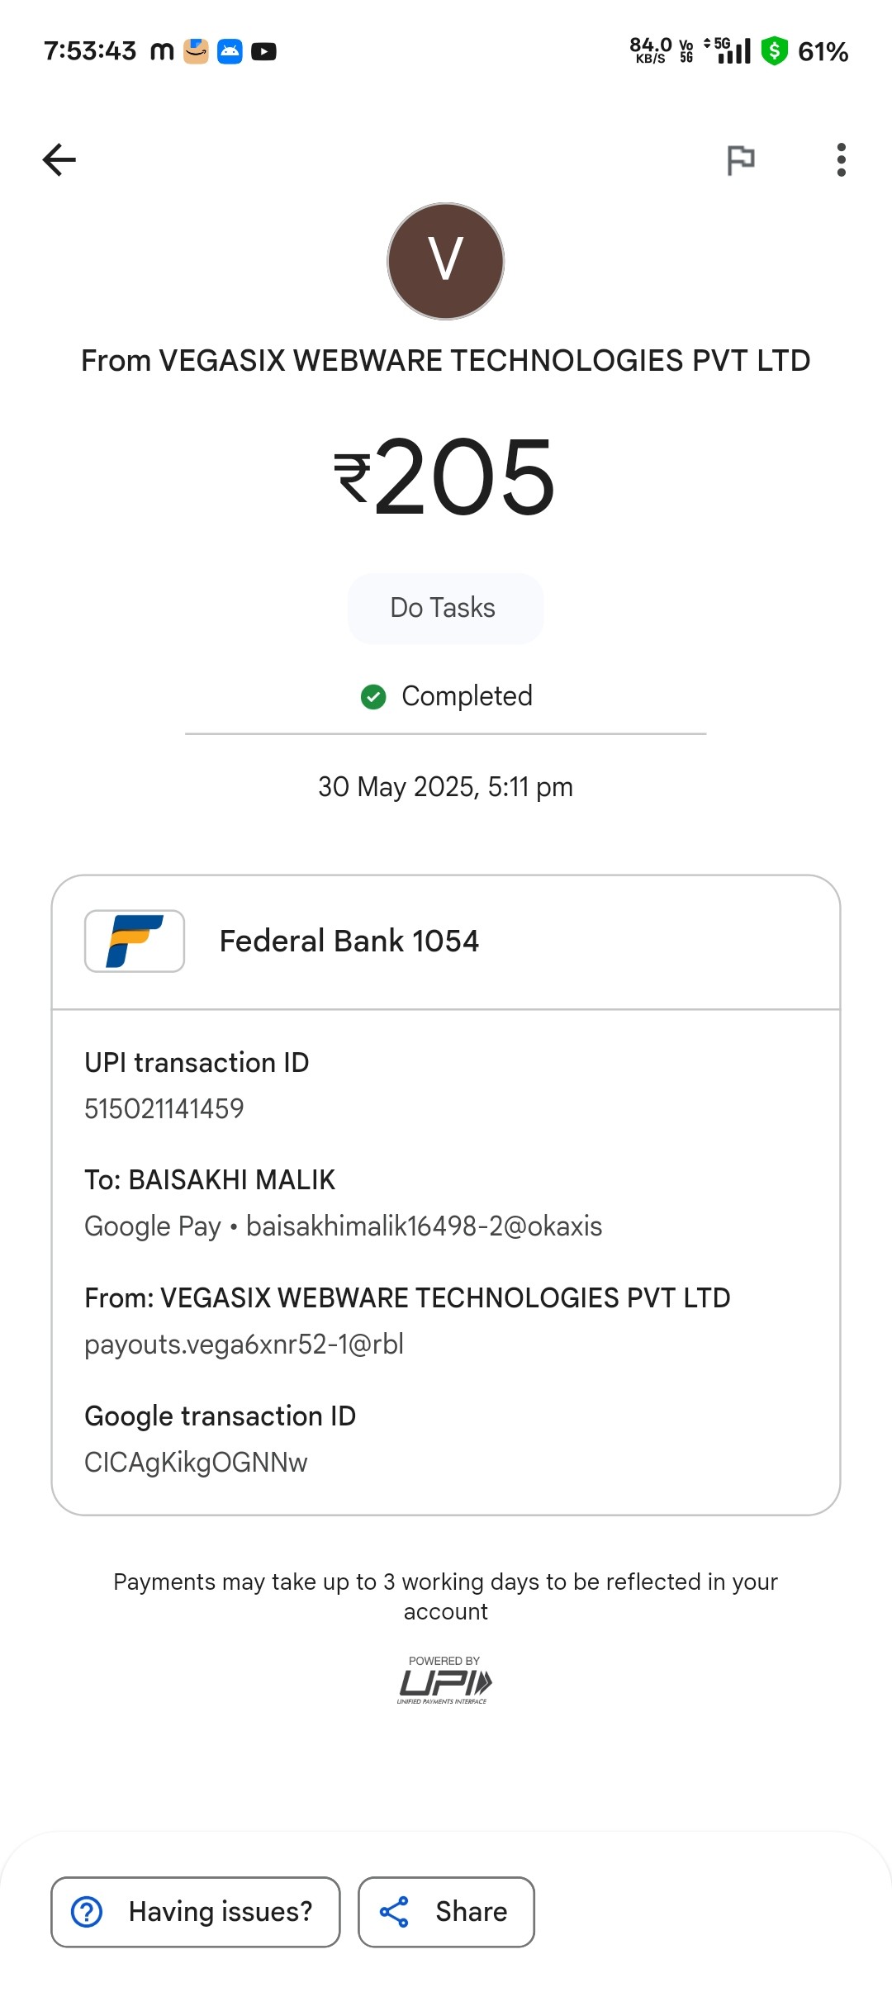The height and width of the screenshot is (1992, 892).
Task: Tap the Federal Bank 1054 account row
Action: [x=446, y=941]
